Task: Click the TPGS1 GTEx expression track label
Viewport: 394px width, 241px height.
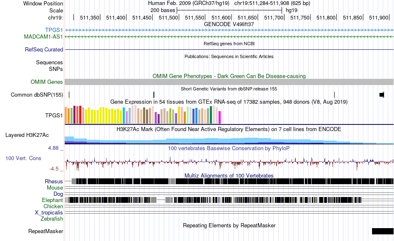Action: pyautogui.click(x=54, y=116)
